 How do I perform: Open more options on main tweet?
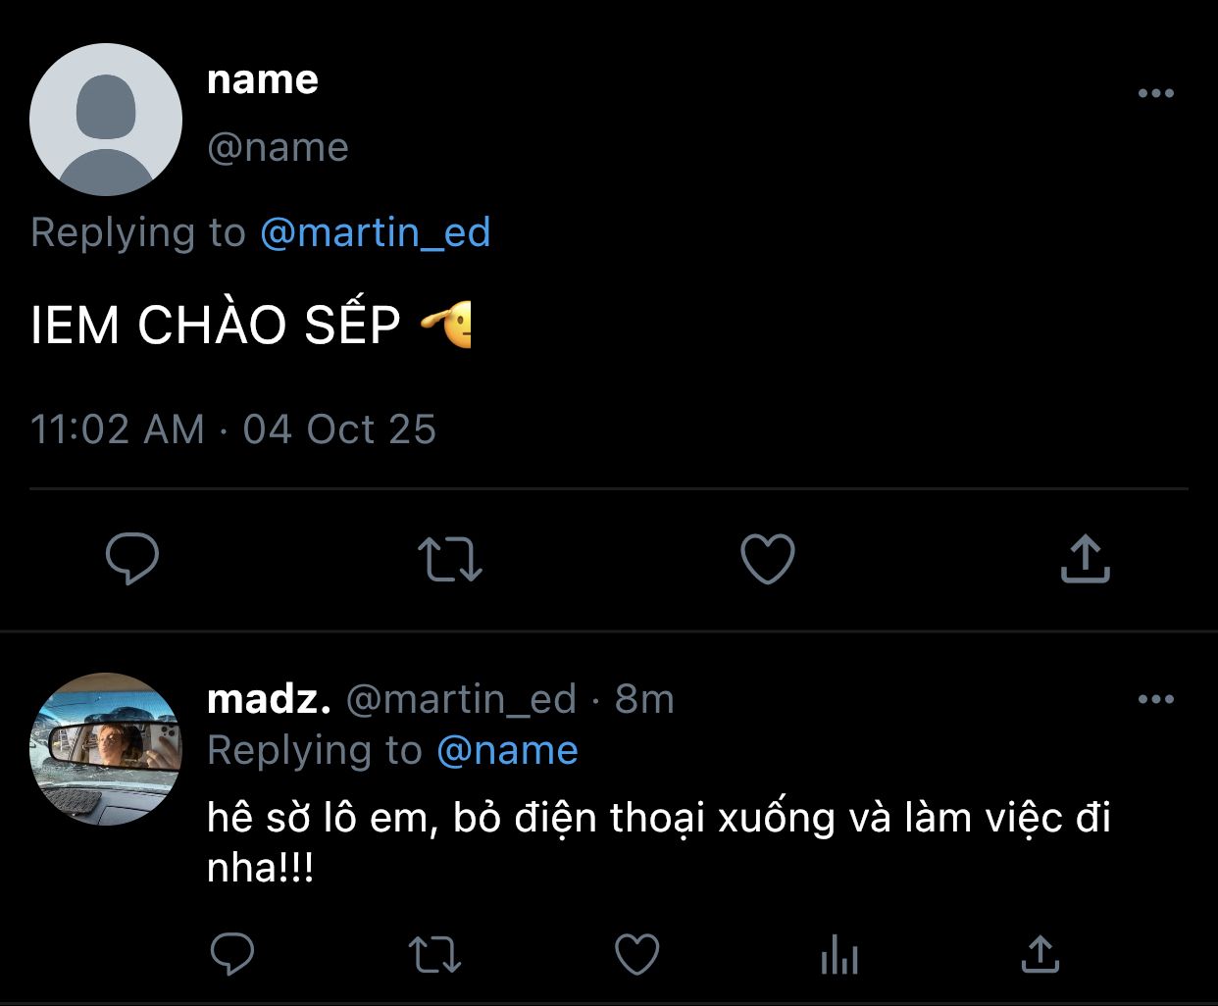click(1155, 93)
